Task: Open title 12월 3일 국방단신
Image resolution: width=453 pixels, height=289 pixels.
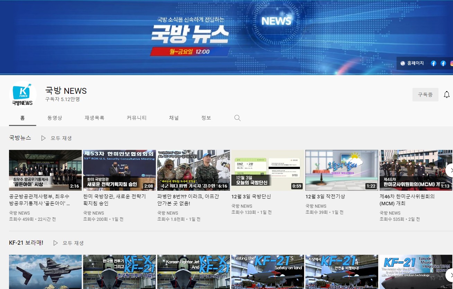Action: point(251,196)
